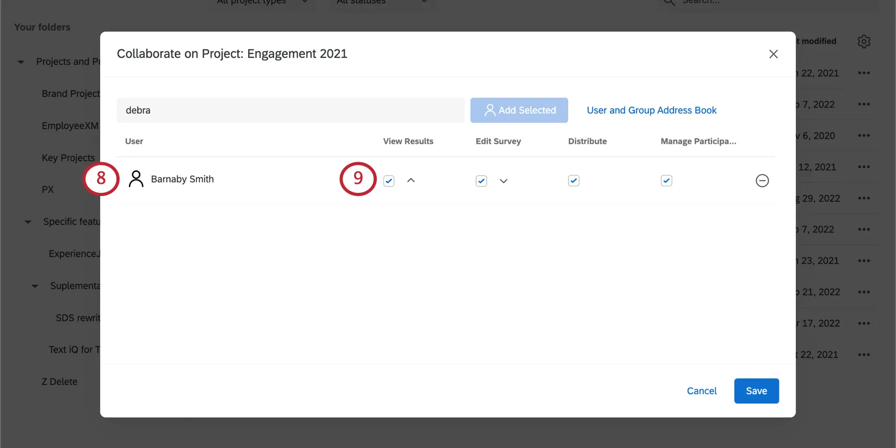This screenshot has height=448, width=896.
Task: Collapse View Results permission details chevron
Action: [x=411, y=181]
